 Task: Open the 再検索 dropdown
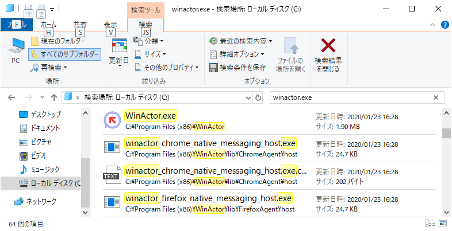point(49,68)
